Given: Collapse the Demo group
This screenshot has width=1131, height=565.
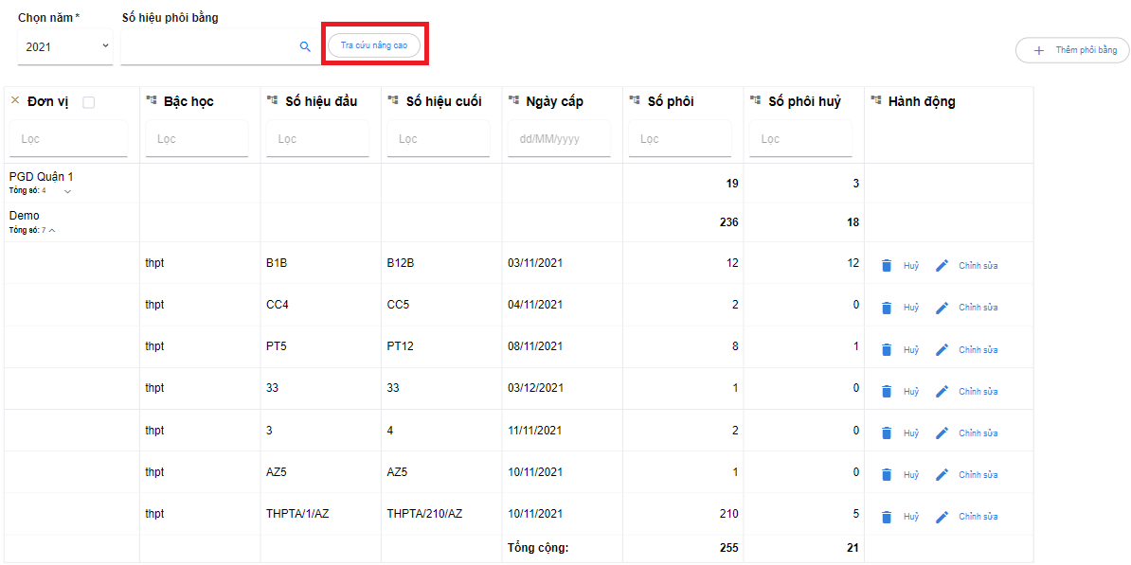Looking at the screenshot, I should [52, 230].
